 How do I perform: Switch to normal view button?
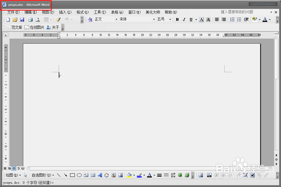5,168
